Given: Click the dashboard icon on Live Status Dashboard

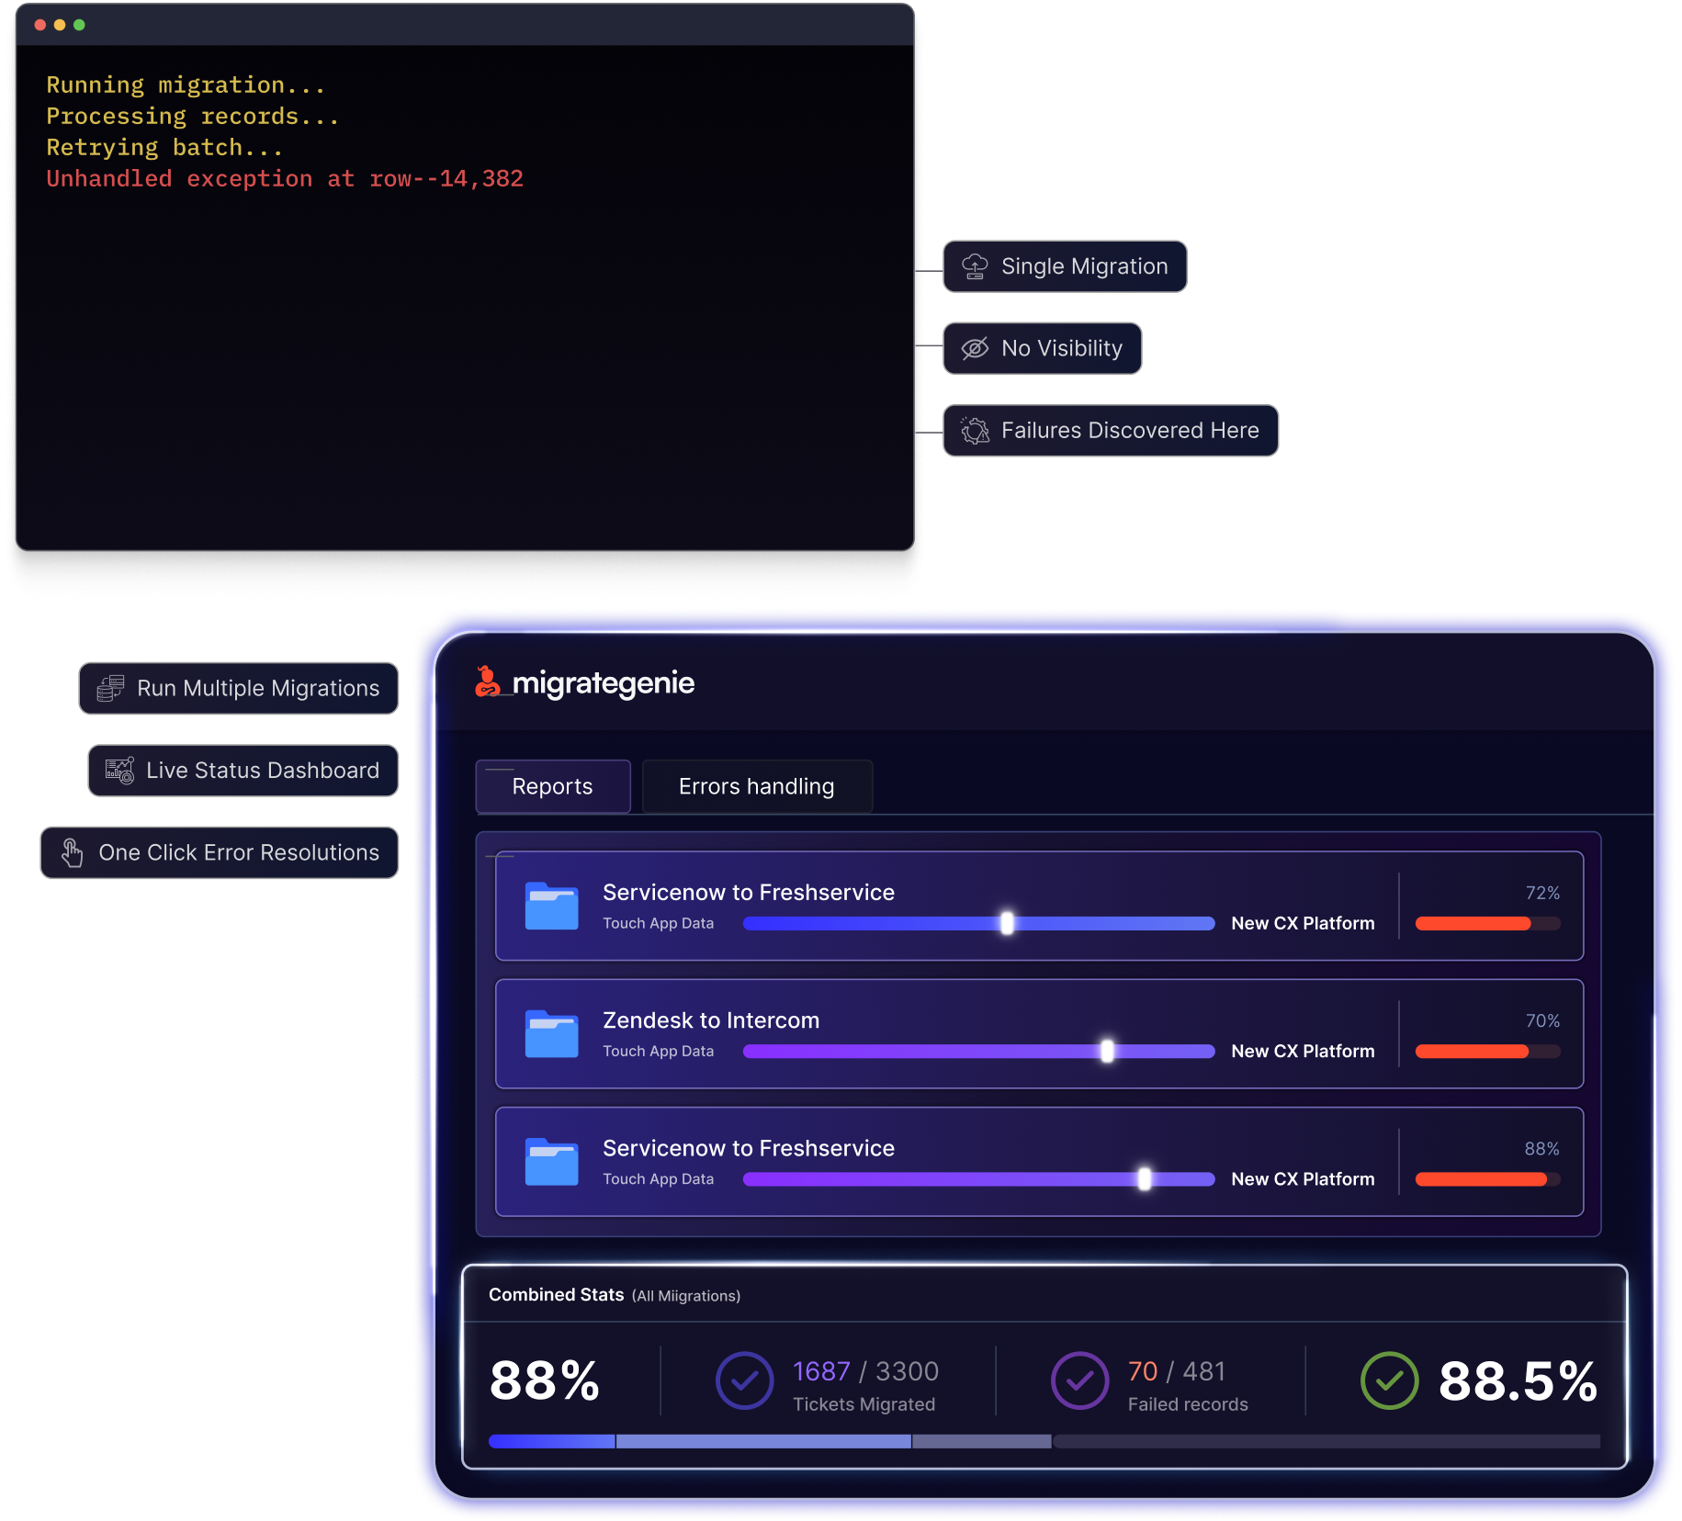Looking at the screenshot, I should [120, 770].
